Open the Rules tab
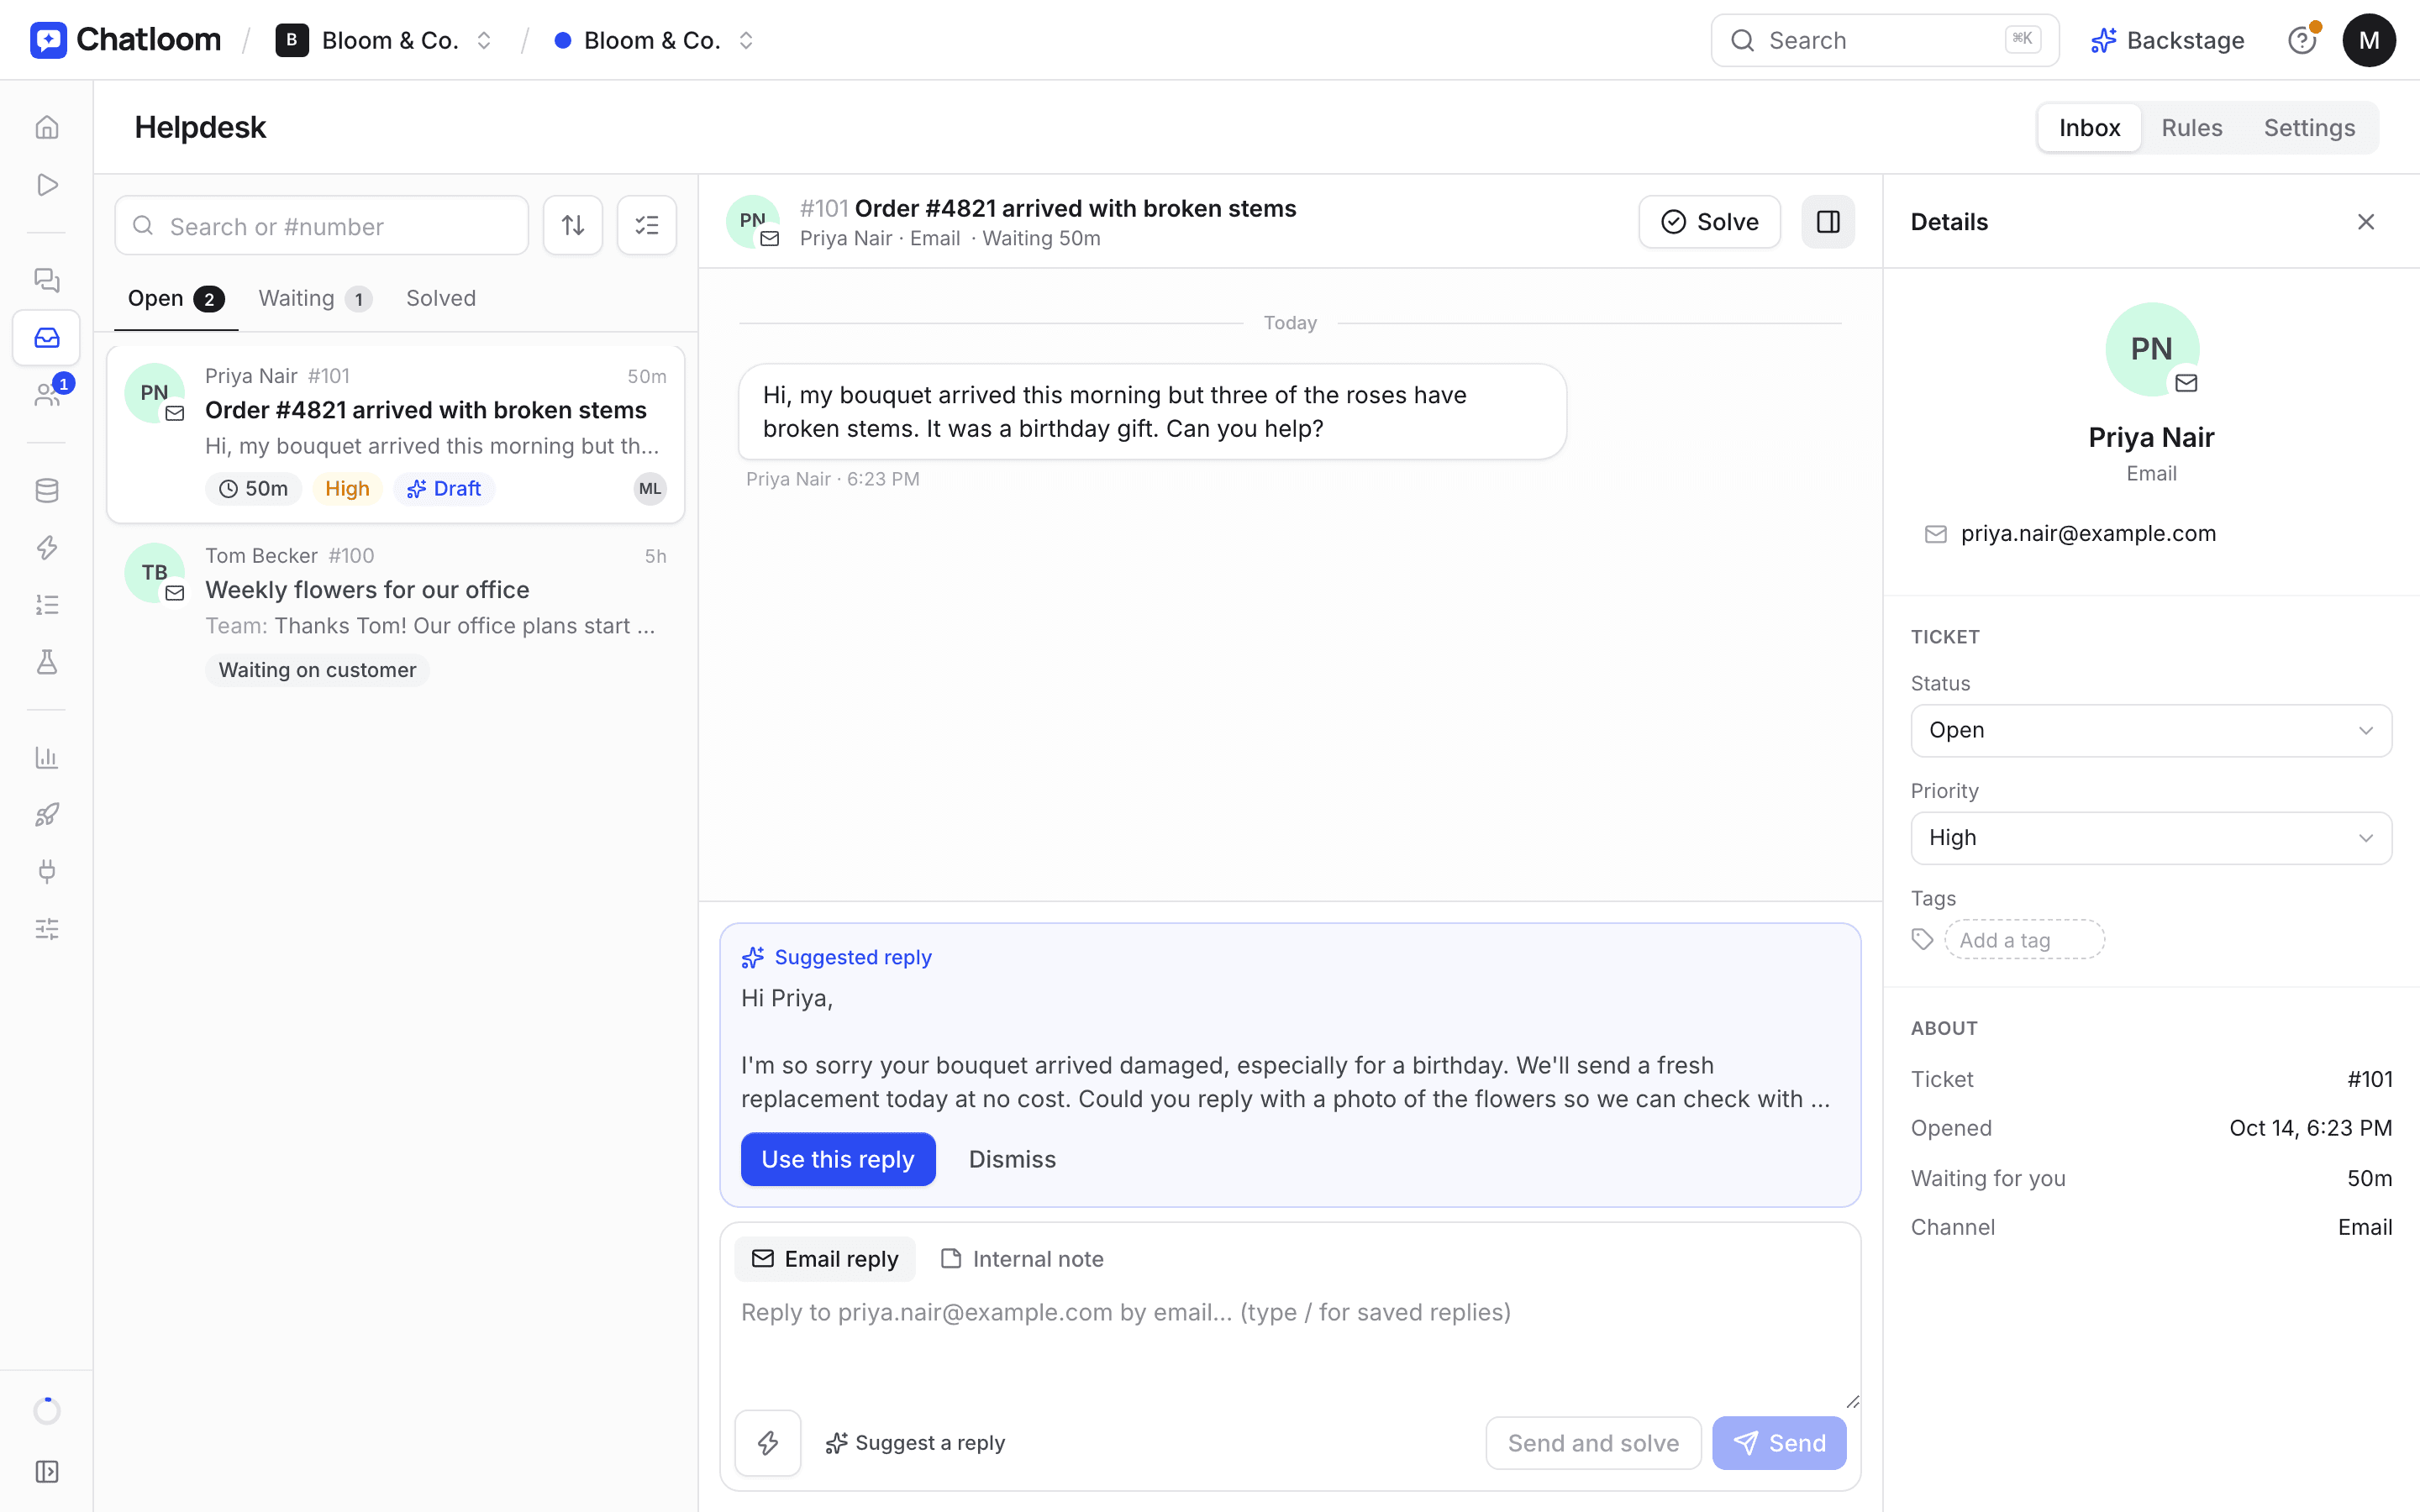This screenshot has height=1512, width=2420. click(x=2191, y=128)
